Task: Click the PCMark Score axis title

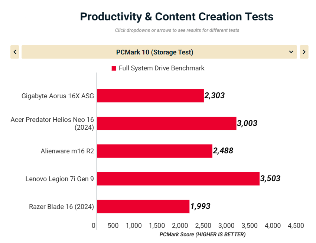Action: (202, 234)
